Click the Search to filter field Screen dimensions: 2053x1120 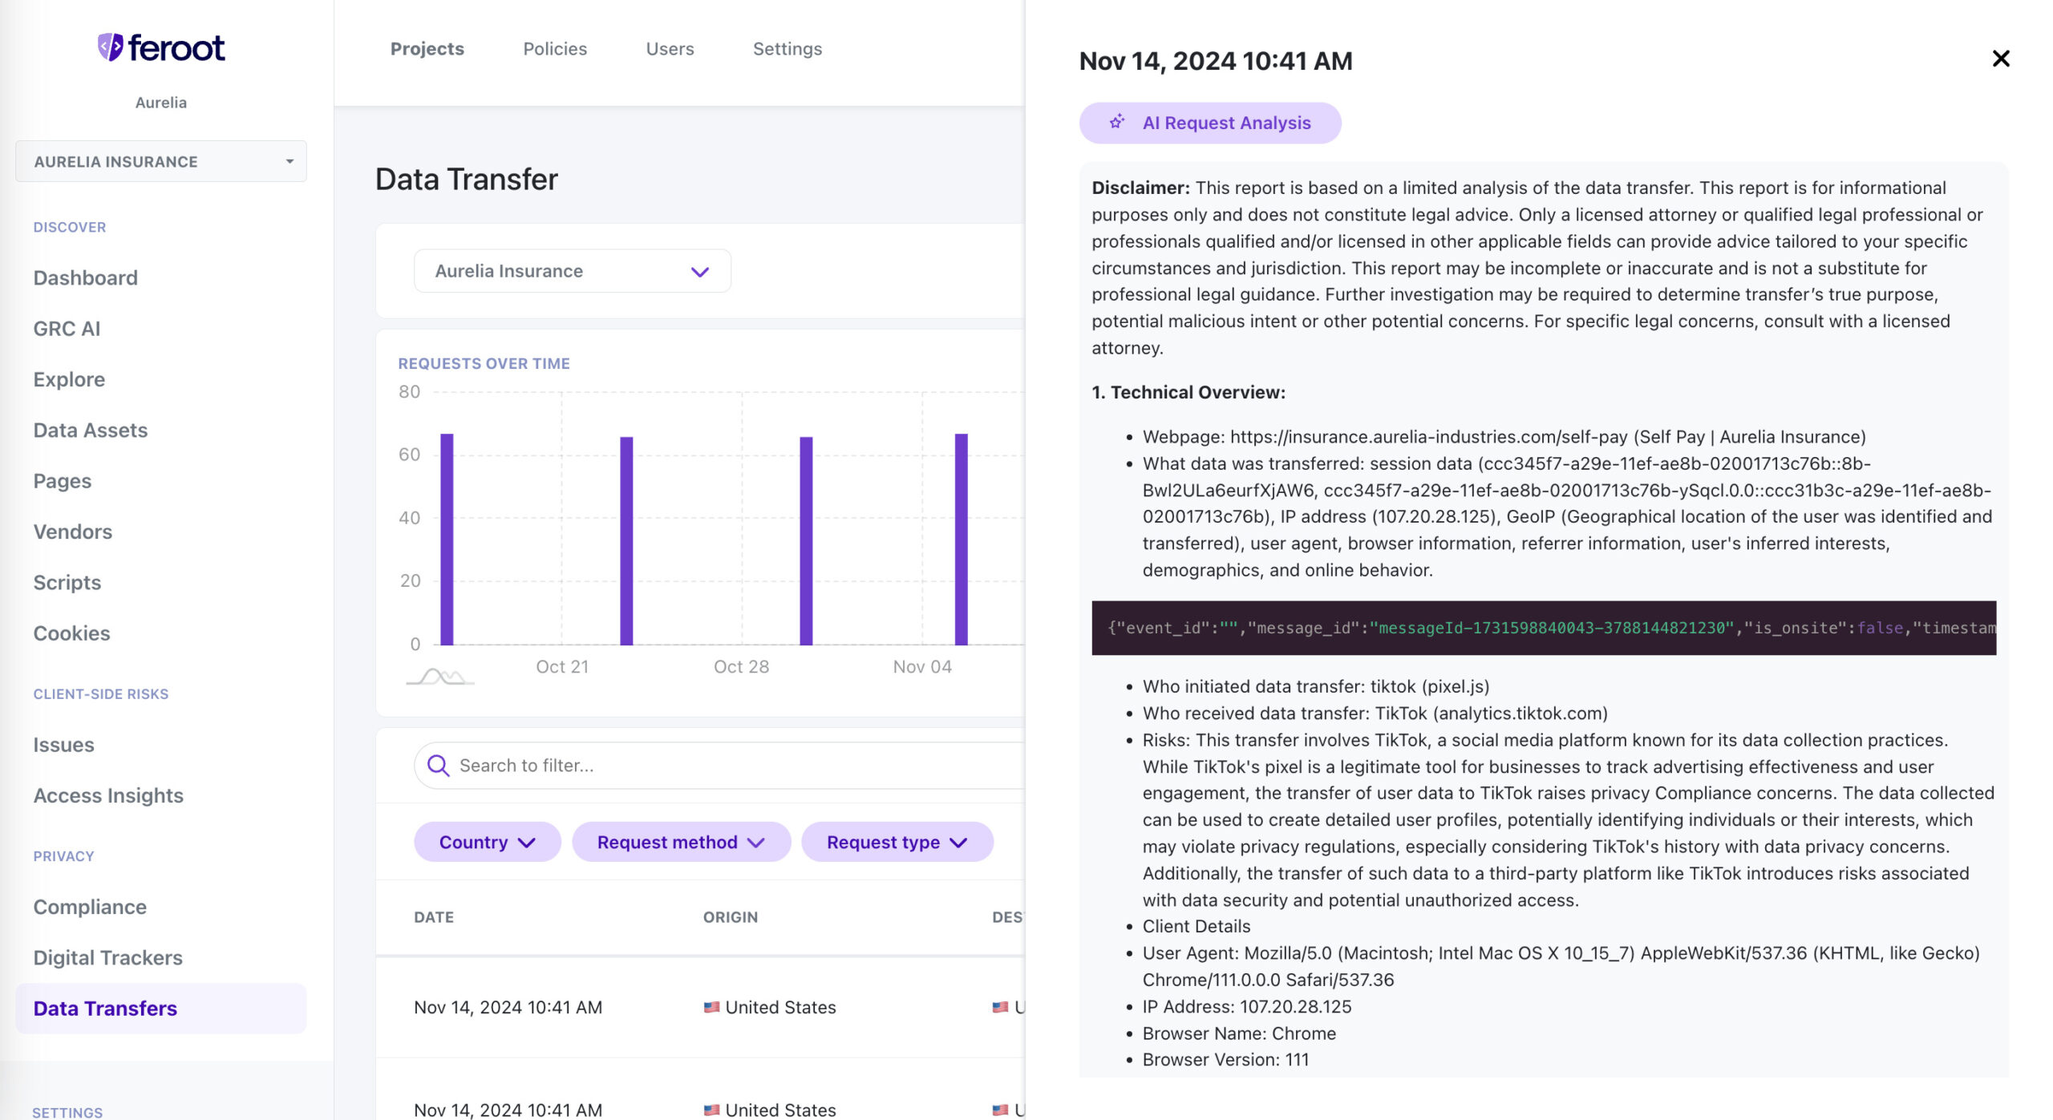tap(719, 766)
